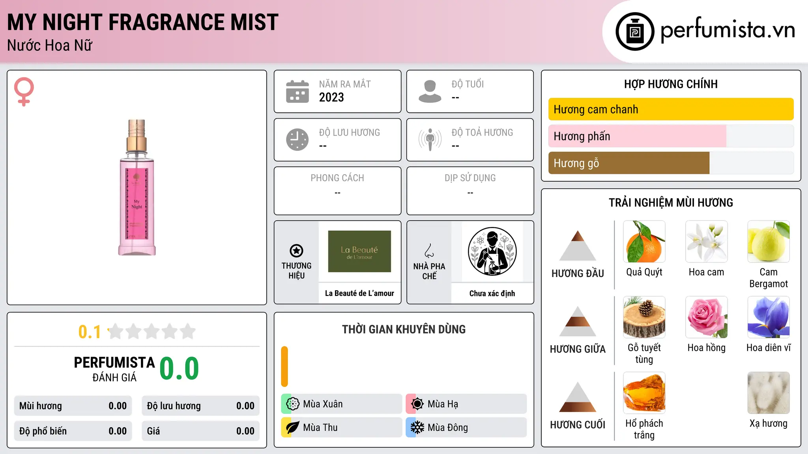
Task: Click the Hương cam chanh accord bar
Action: click(x=671, y=109)
